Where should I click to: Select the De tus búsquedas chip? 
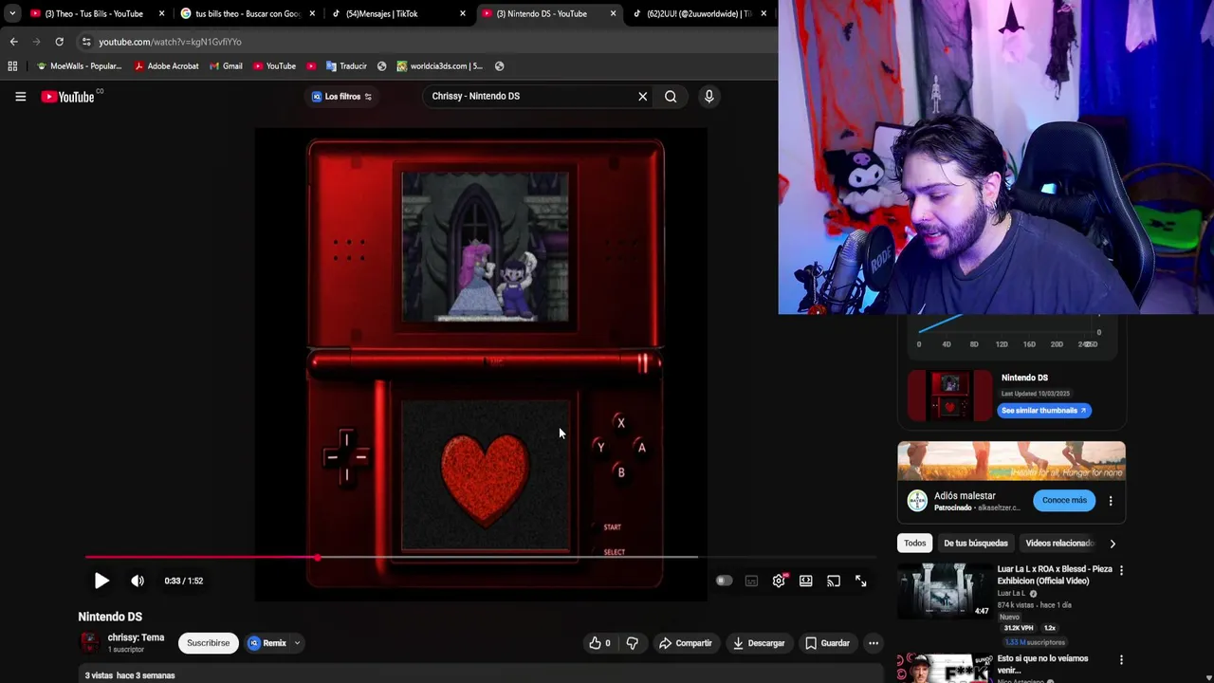coord(975,544)
